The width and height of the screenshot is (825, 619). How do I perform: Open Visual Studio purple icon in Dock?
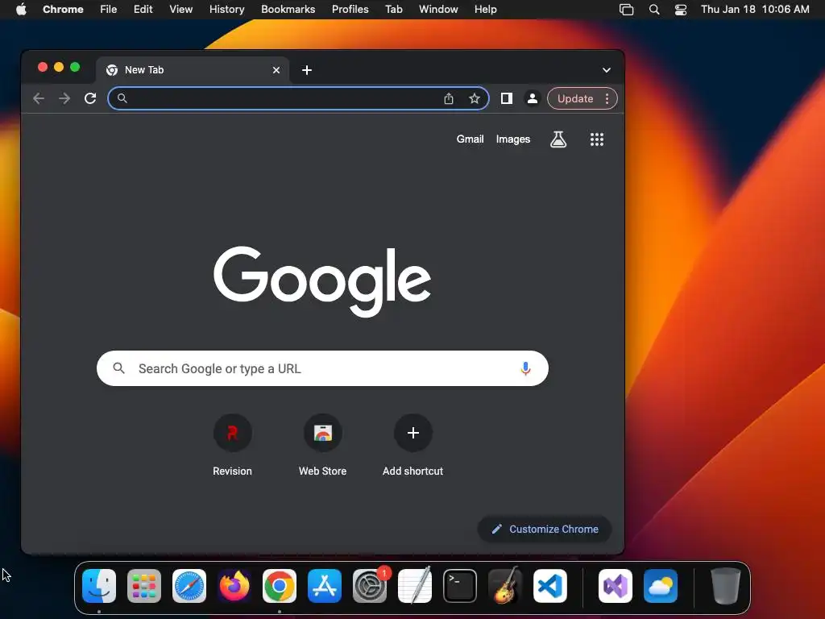[x=615, y=586]
